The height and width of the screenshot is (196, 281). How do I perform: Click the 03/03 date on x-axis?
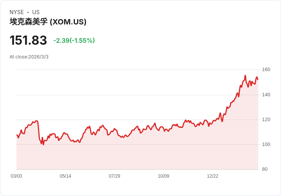point(16,176)
